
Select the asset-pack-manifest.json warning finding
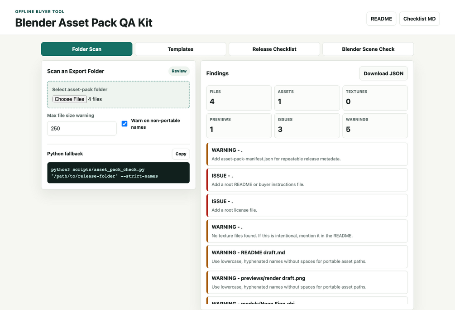[307, 154]
